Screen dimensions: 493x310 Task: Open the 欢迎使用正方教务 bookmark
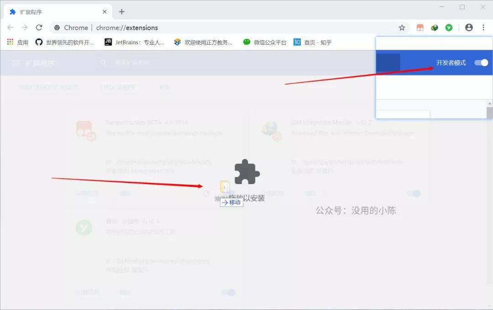(x=204, y=42)
